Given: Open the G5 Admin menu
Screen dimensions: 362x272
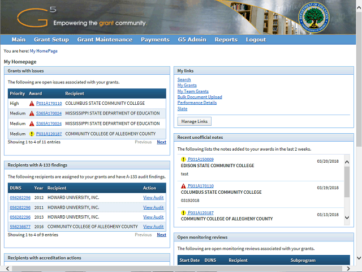Looking at the screenshot, I should pyautogui.click(x=192, y=40).
